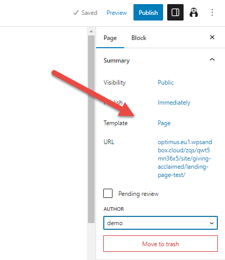Click the Saved status indicator
The width and height of the screenshot is (225, 260).
[x=85, y=13]
